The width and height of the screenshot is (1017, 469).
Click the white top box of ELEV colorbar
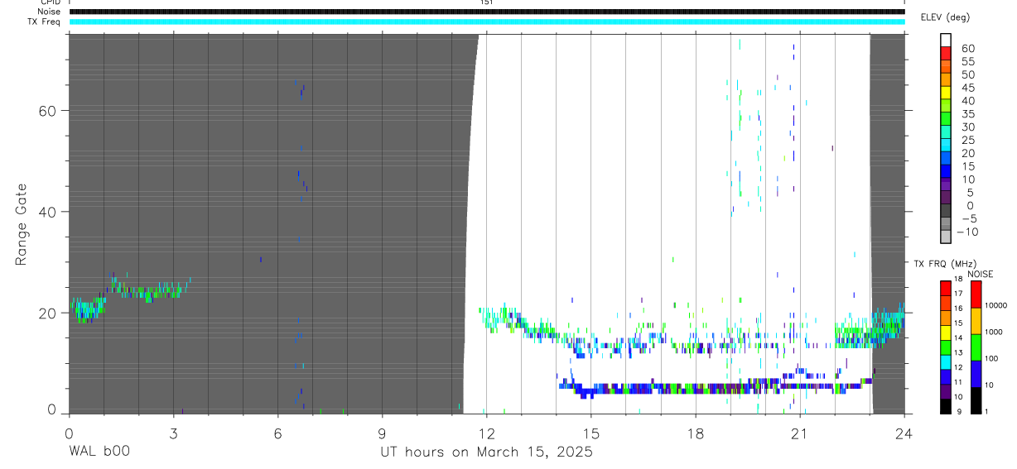tap(946, 41)
